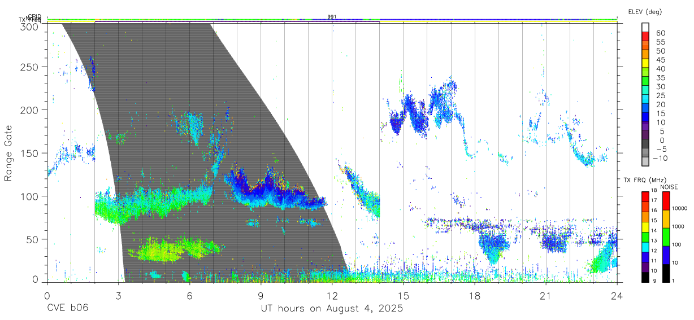Viewport: 694px width, 320px height.
Task: Select the green swatch in NOISE colorbar
Action: pyautogui.click(x=665, y=237)
